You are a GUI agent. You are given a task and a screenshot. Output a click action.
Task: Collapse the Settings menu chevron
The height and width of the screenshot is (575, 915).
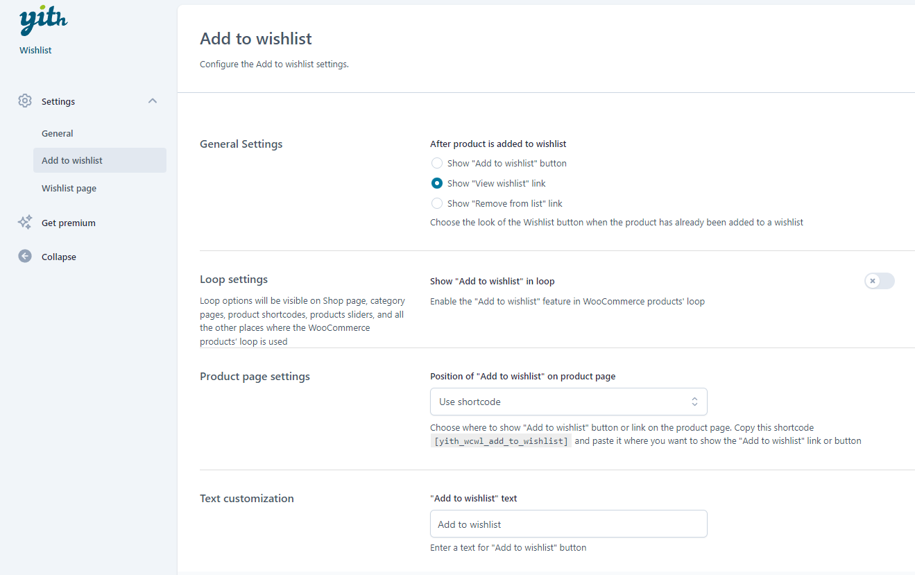click(x=153, y=101)
